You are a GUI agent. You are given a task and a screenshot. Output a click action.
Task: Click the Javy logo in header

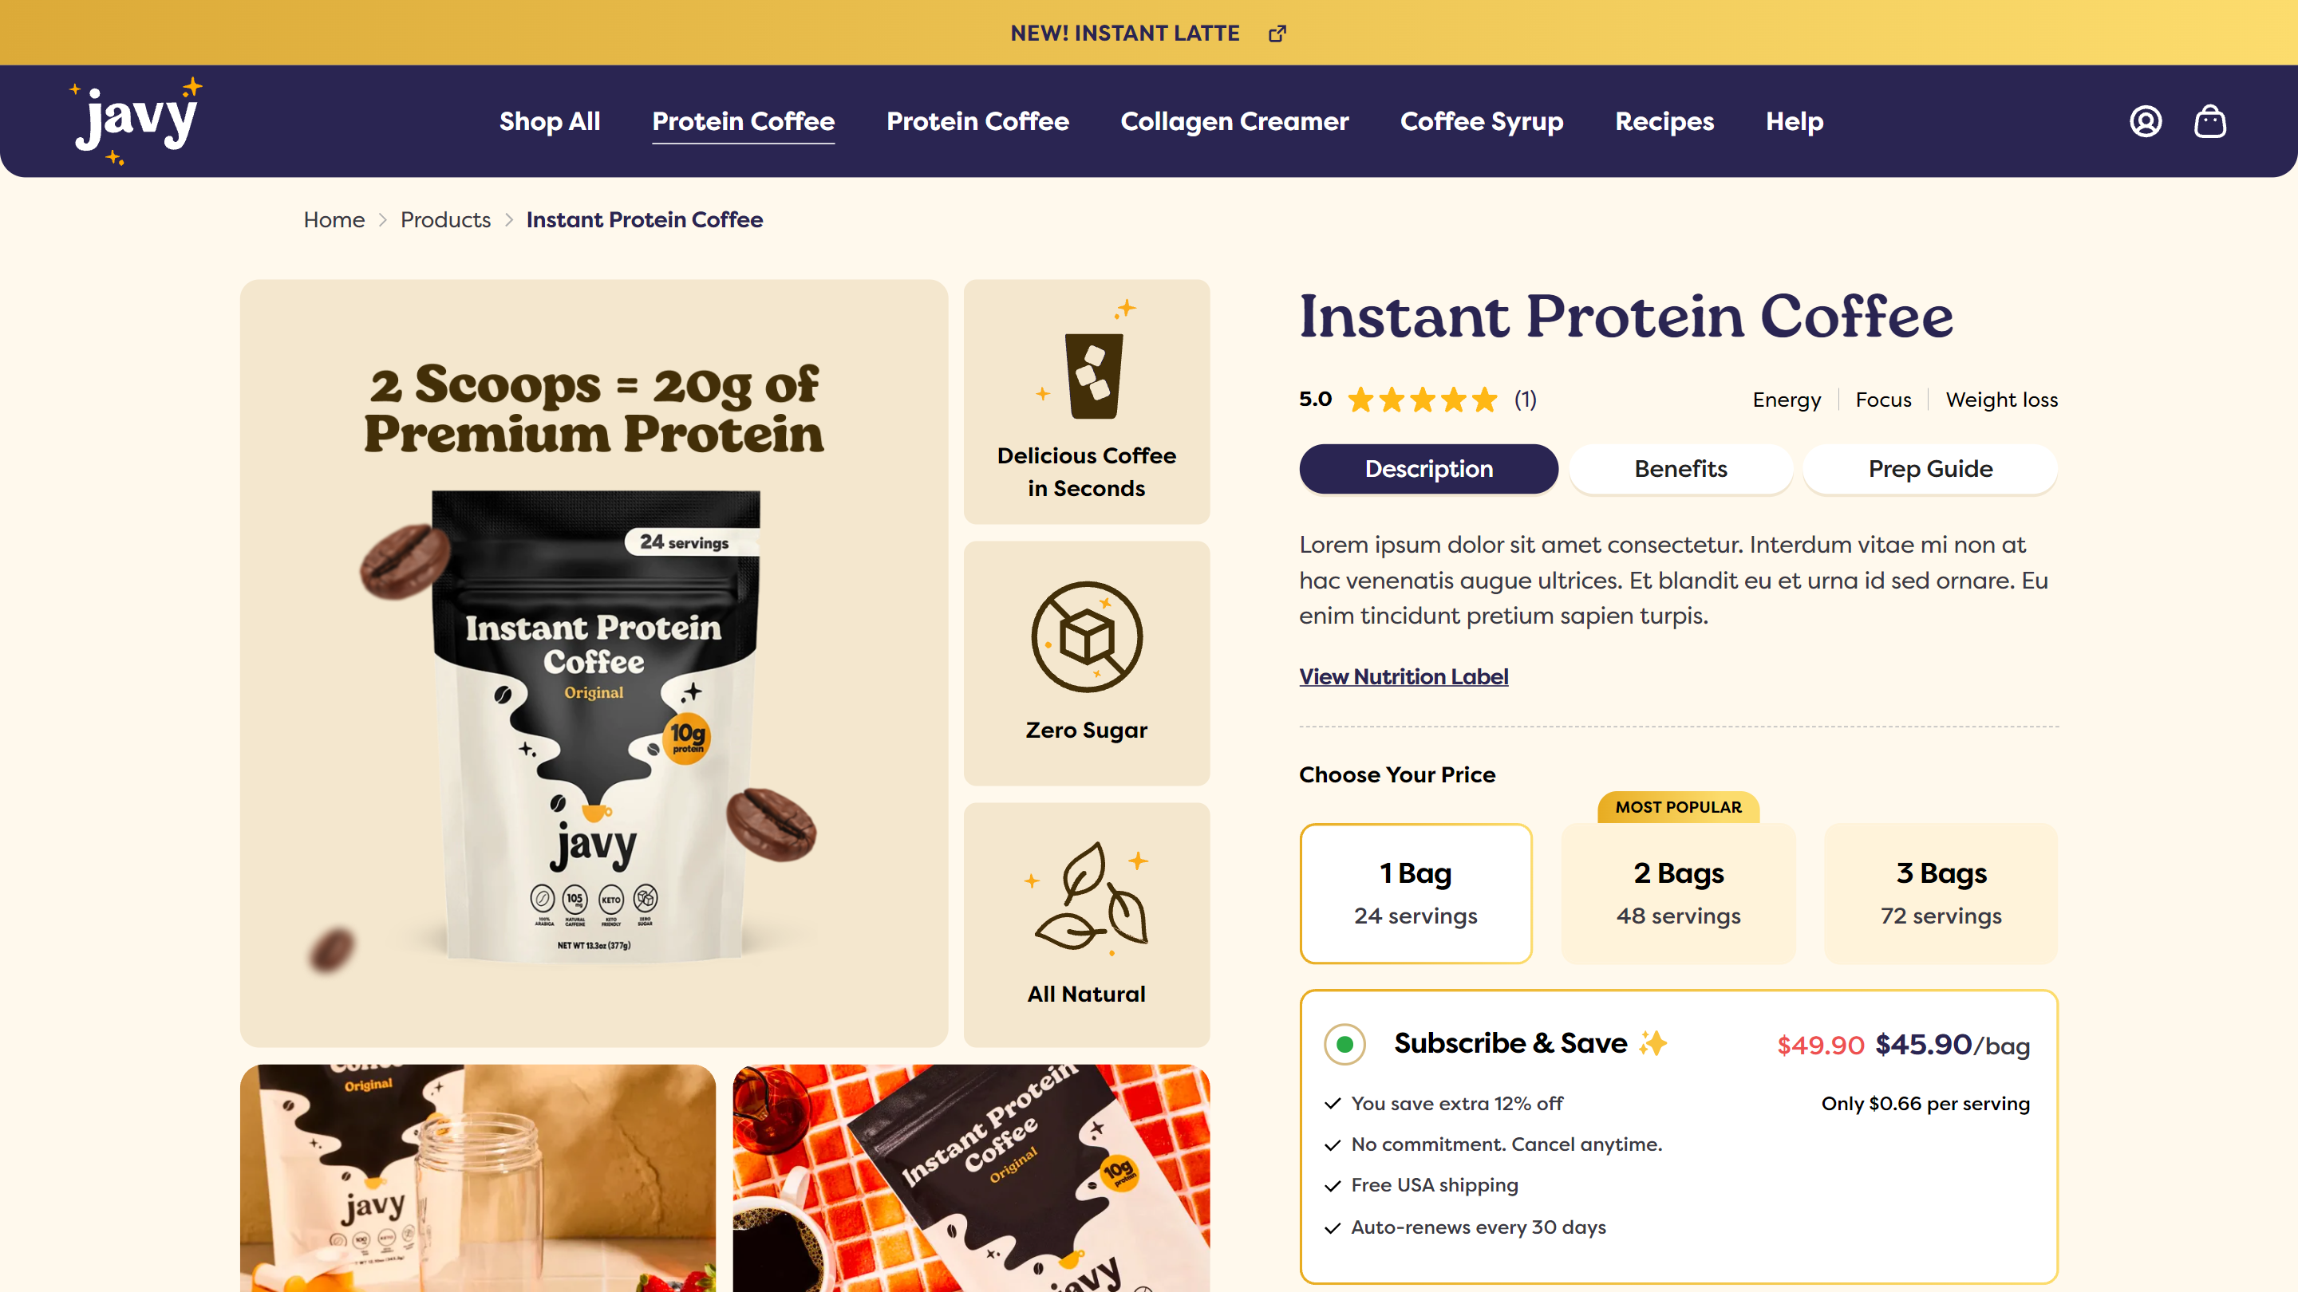pyautogui.click(x=136, y=121)
